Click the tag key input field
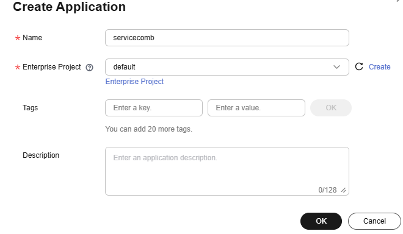The height and width of the screenshot is (234, 403). click(154, 108)
